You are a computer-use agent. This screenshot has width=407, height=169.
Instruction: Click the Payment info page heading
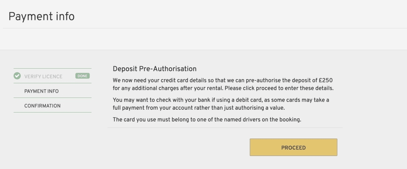(x=42, y=17)
